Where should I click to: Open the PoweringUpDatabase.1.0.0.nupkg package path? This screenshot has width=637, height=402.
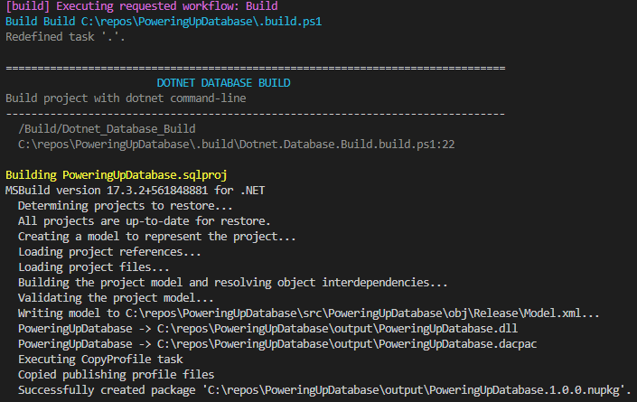pos(414,390)
